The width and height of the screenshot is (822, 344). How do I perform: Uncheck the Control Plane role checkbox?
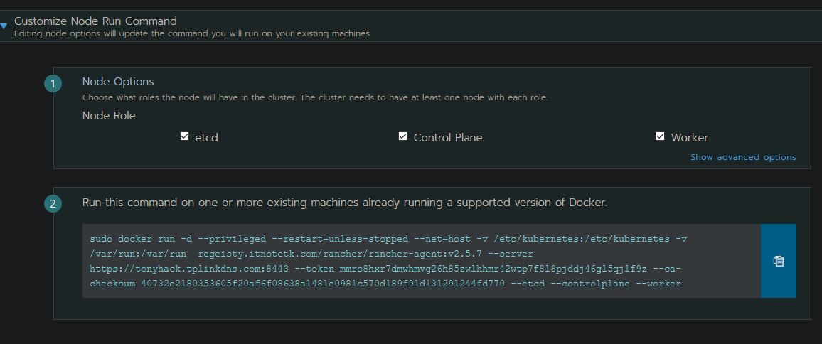(402, 136)
